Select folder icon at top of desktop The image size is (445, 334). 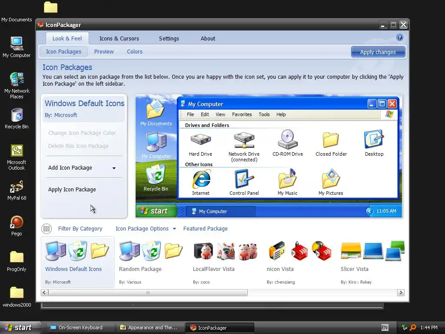(51, 8)
